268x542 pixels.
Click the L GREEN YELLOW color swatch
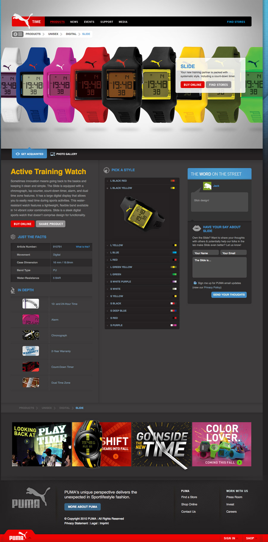(173, 267)
